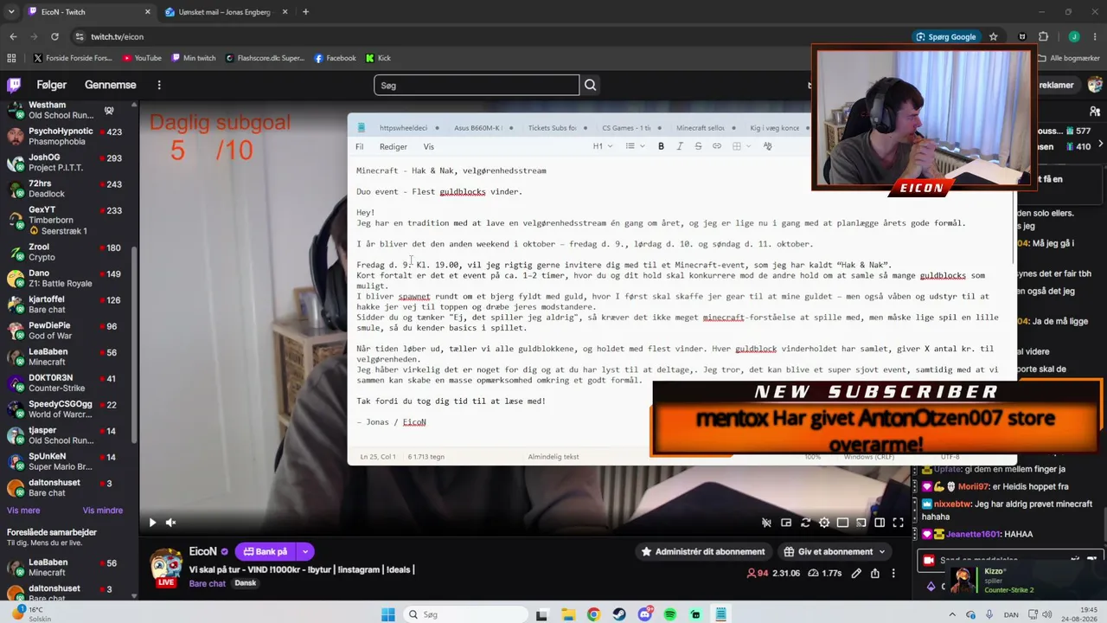Open Facebook bookmark
This screenshot has width=1107, height=623.
coord(335,58)
